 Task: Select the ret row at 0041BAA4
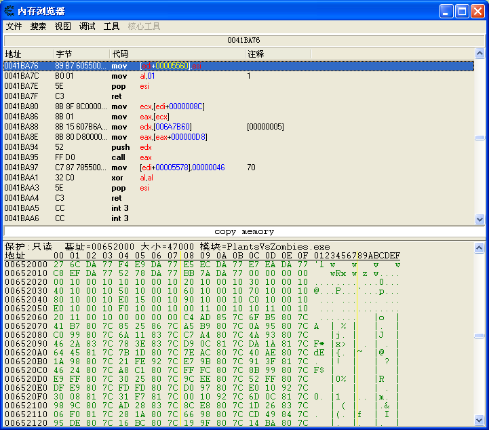point(239,197)
